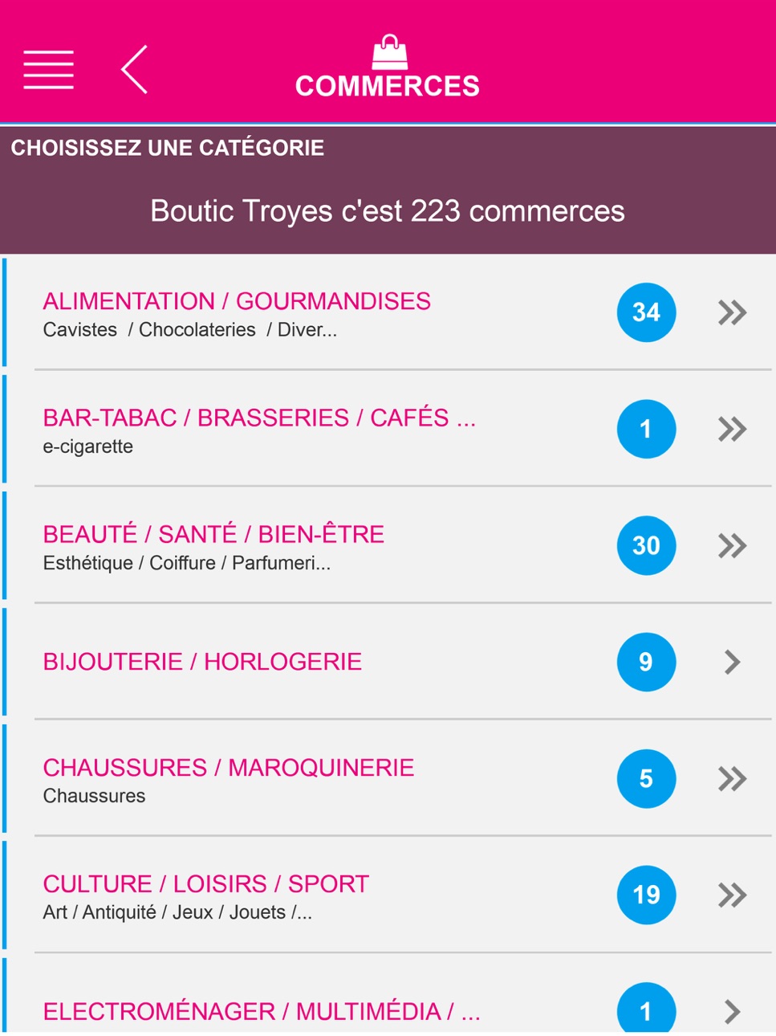Click the 30 count badge for Beauté
The width and height of the screenshot is (776, 1036).
coord(646,545)
